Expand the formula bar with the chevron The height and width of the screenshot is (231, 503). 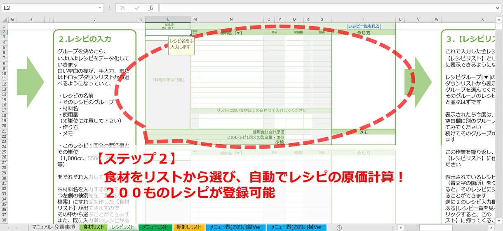[x=498, y=8]
